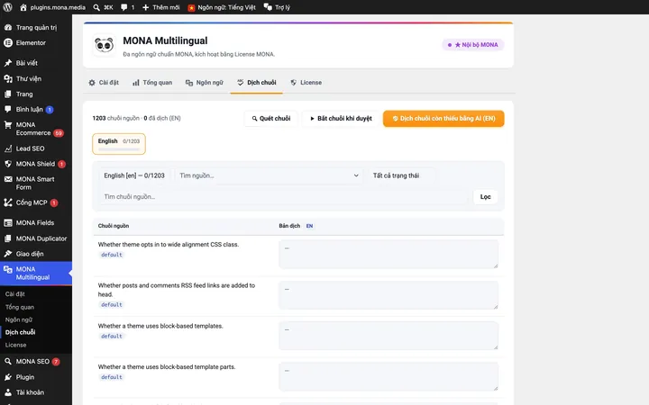Open comments bubble icon in admin bar
This screenshot has height=405, width=649.
123,7
